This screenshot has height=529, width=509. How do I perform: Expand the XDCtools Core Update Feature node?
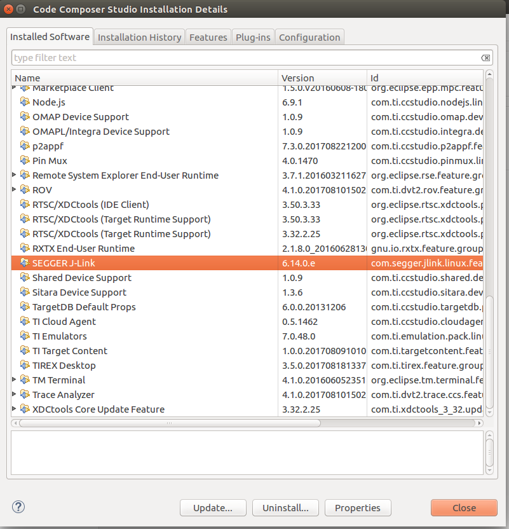(x=14, y=409)
